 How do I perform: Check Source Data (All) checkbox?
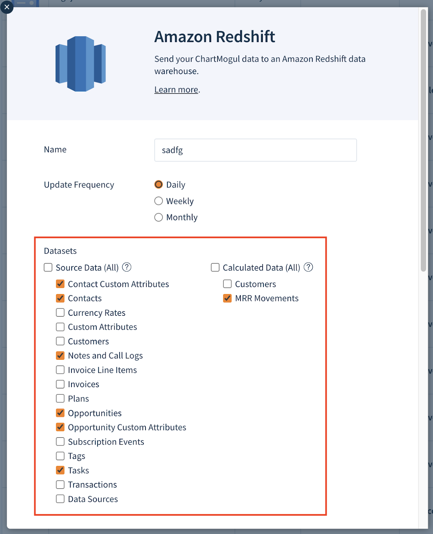[x=48, y=268]
